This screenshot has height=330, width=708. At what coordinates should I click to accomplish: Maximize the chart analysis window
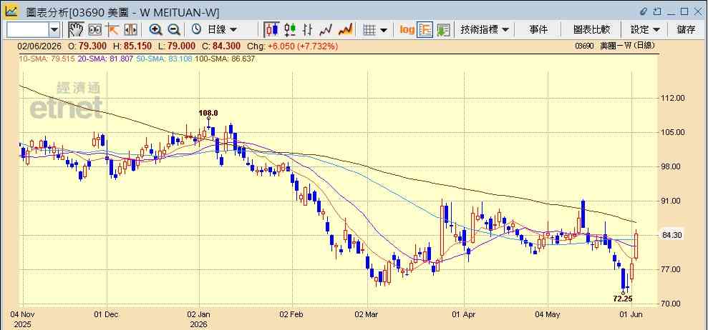[x=684, y=11]
